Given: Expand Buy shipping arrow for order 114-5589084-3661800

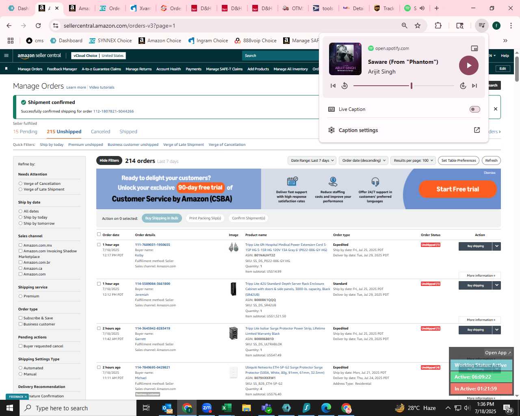Looking at the screenshot, I should [496, 286].
